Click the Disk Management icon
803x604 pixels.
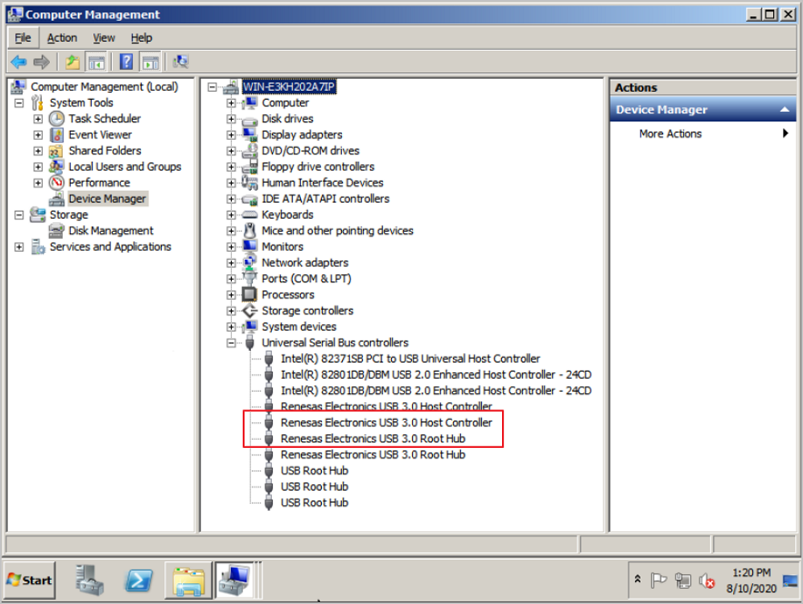click(x=56, y=231)
